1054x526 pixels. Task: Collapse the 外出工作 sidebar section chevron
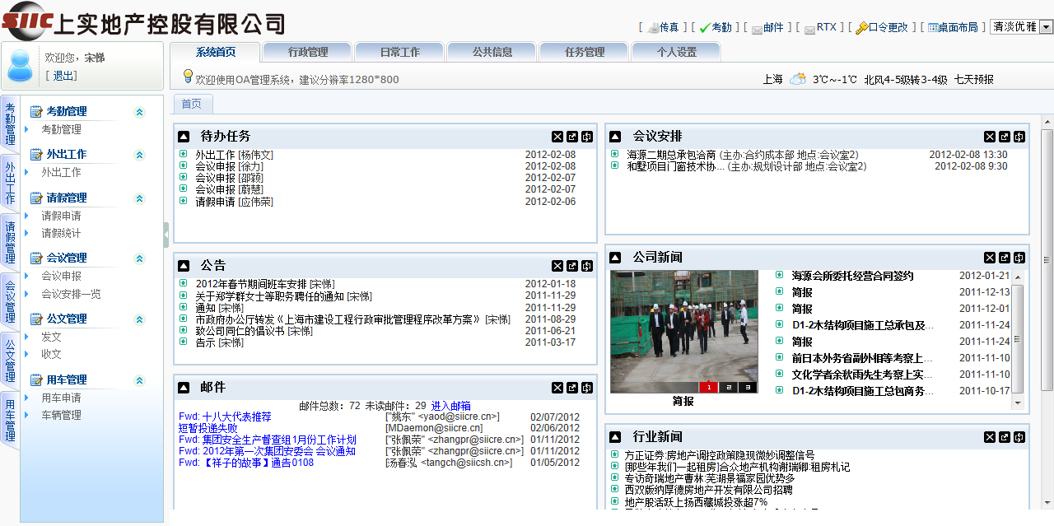(139, 155)
